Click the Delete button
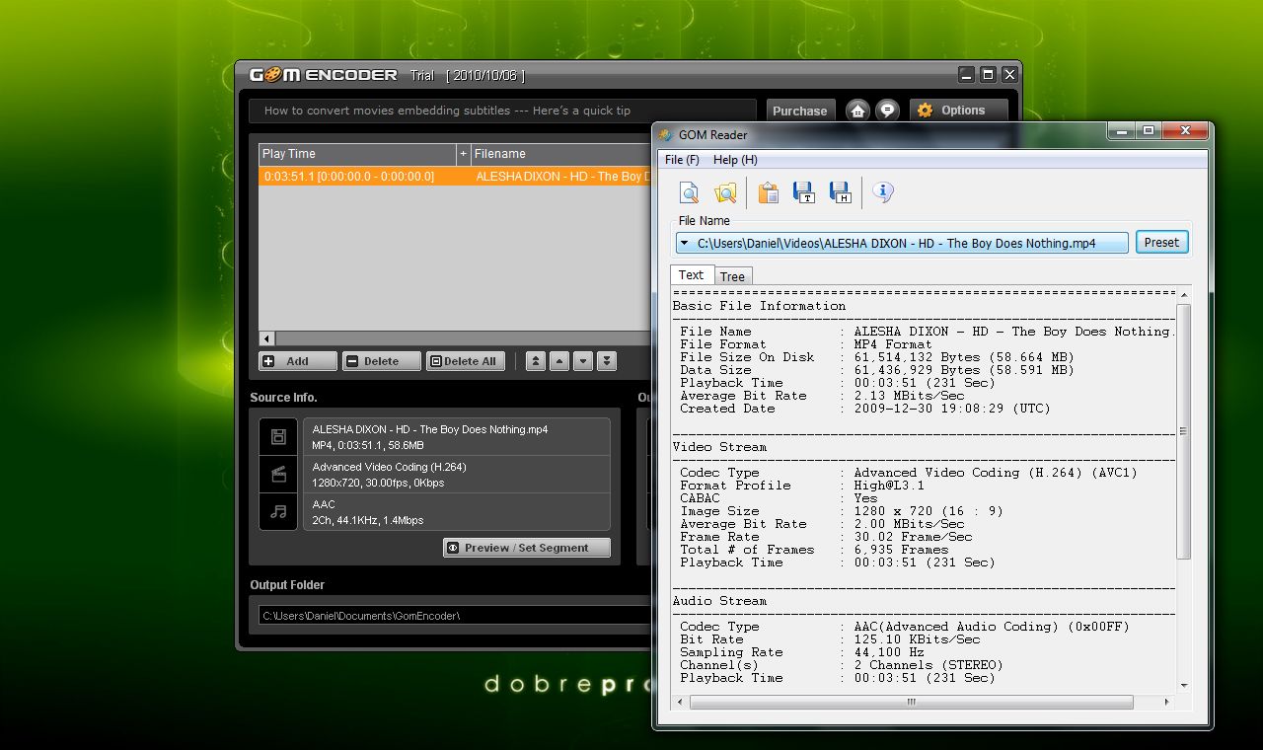 [382, 361]
